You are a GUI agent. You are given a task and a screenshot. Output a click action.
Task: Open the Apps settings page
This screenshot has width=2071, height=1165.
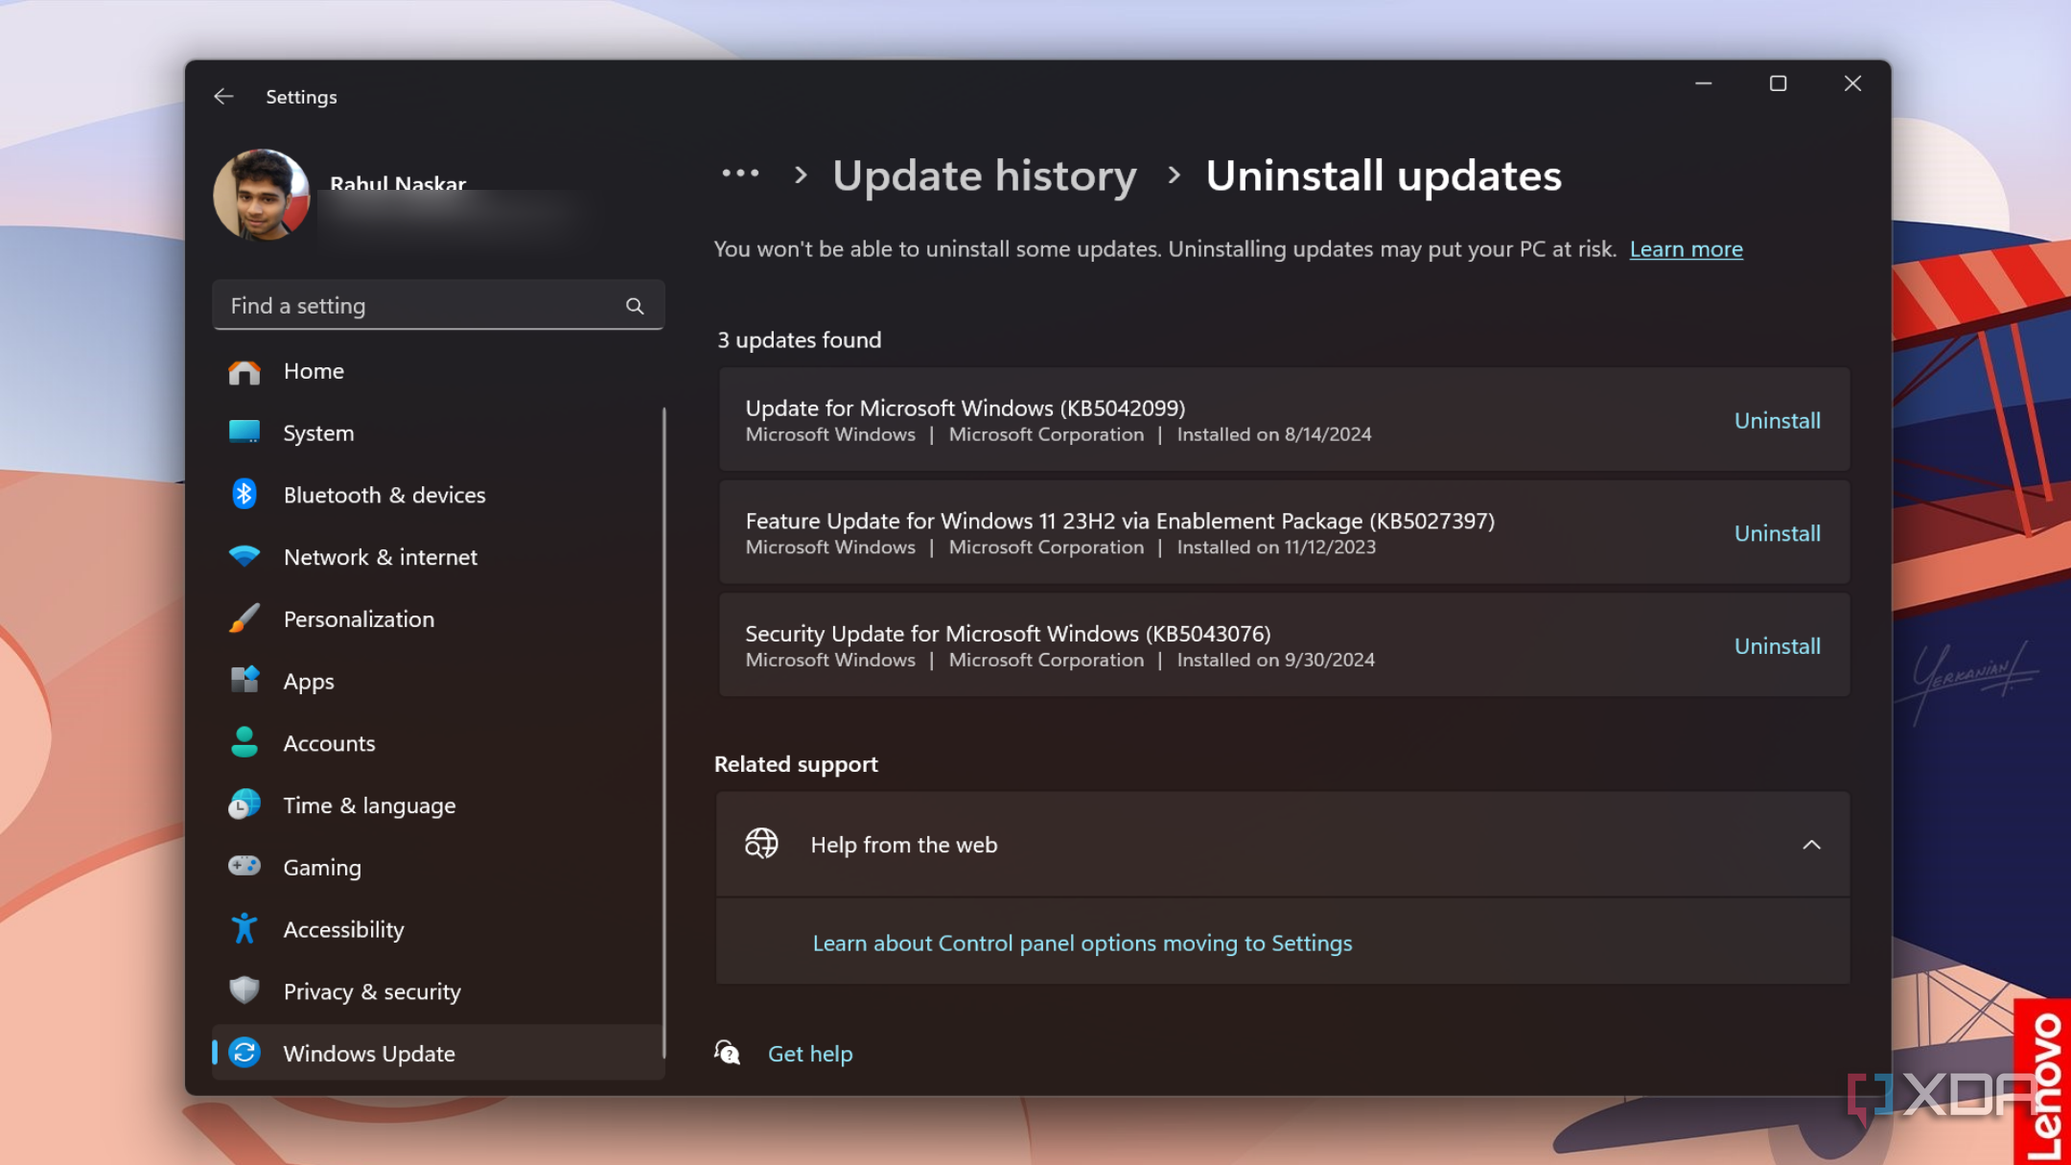click(308, 682)
